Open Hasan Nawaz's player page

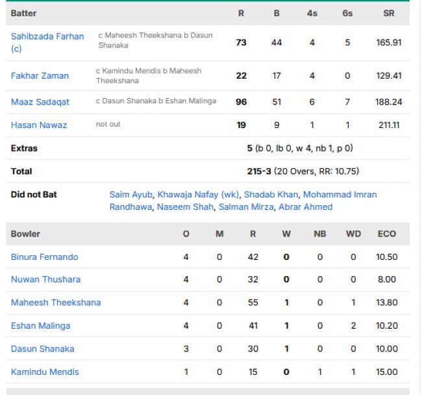click(x=39, y=125)
